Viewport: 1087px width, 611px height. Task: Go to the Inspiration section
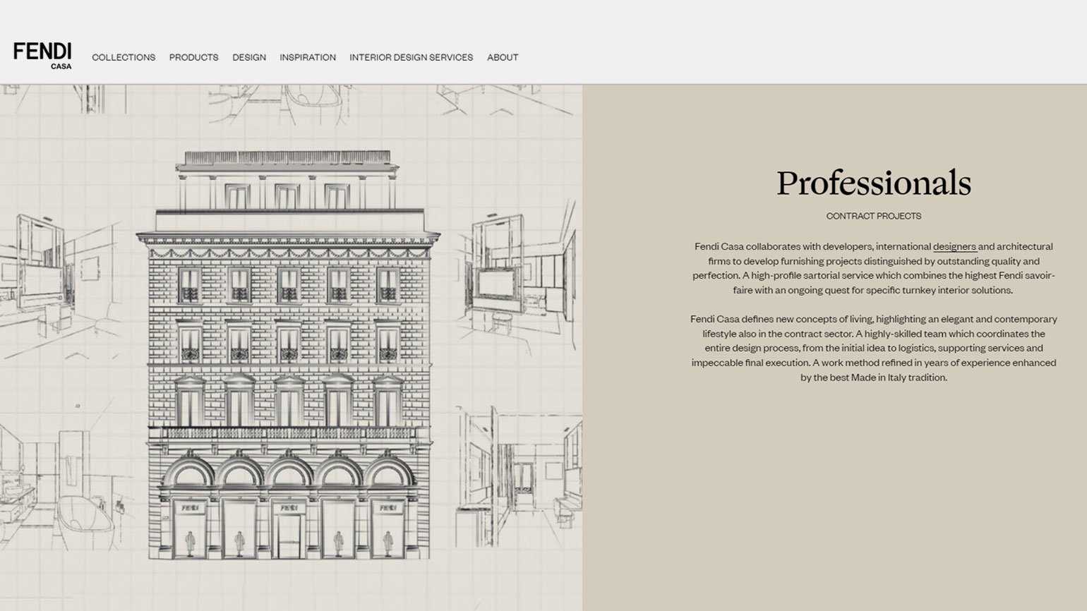[x=308, y=57]
